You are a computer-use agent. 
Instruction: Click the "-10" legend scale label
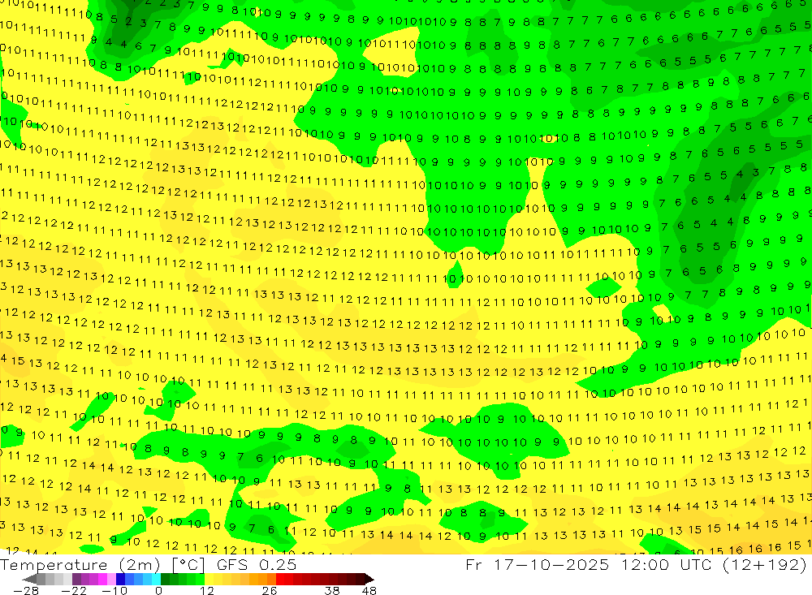click(x=114, y=590)
